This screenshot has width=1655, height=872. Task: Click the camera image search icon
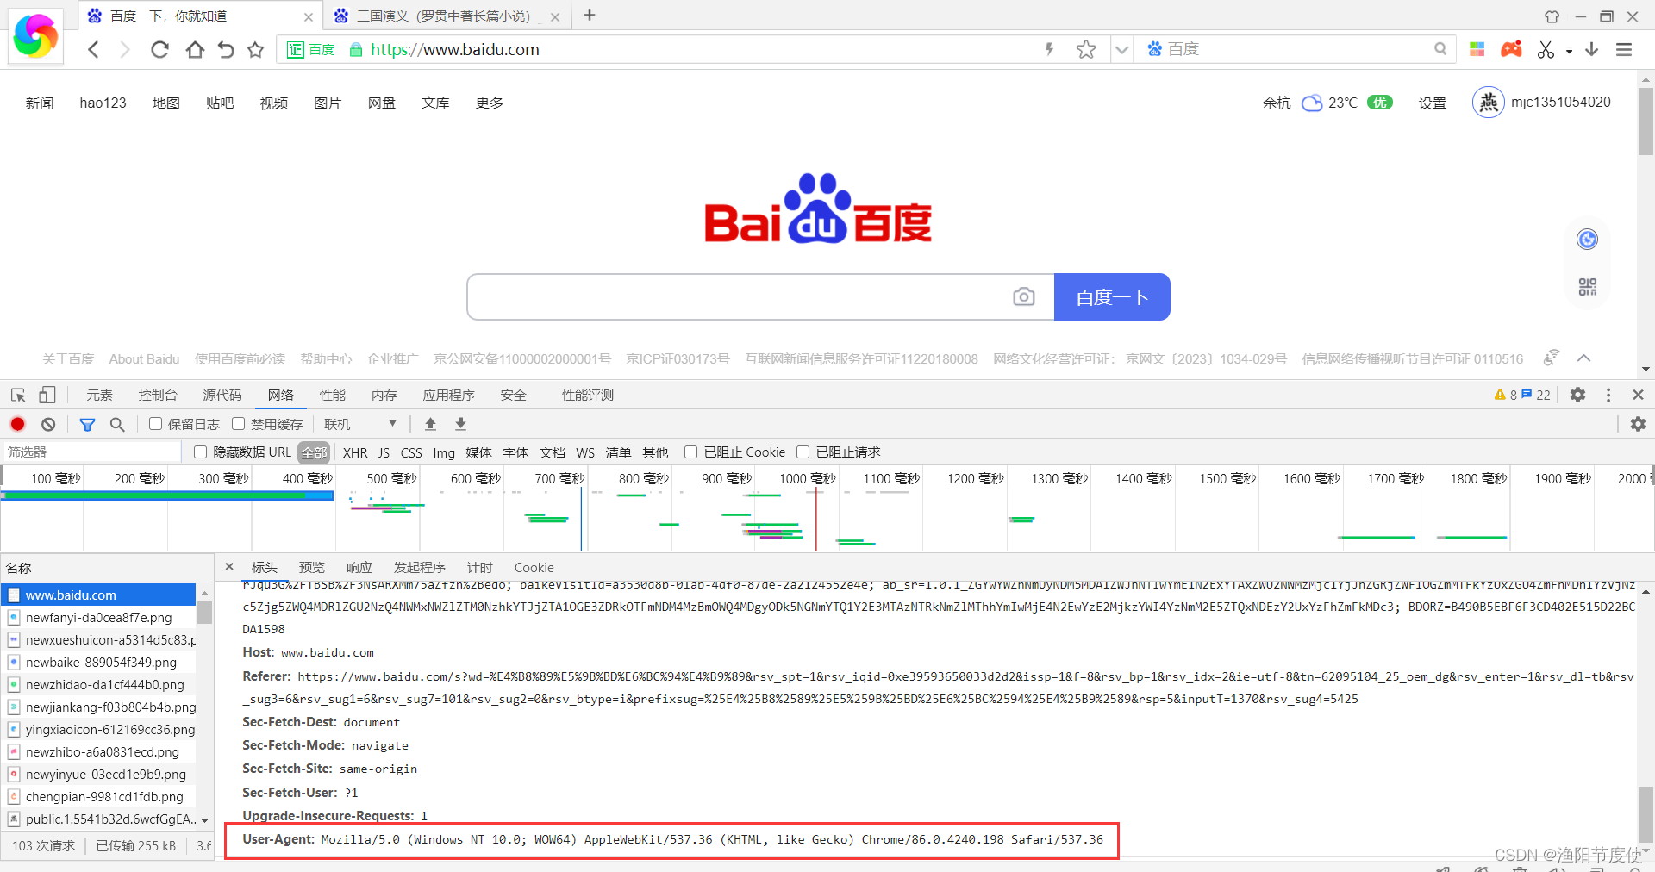[1024, 296]
